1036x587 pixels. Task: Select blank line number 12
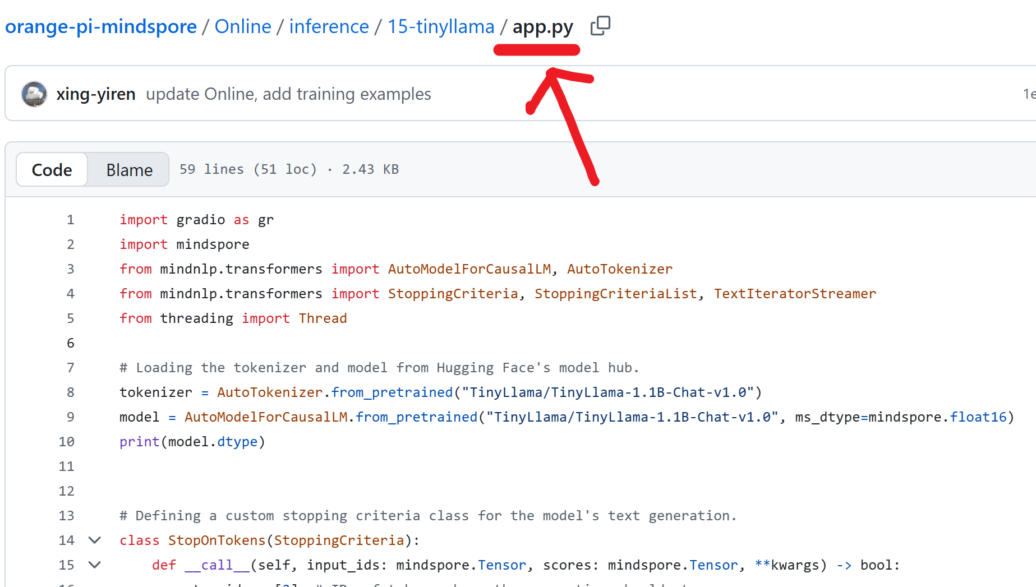coord(67,491)
